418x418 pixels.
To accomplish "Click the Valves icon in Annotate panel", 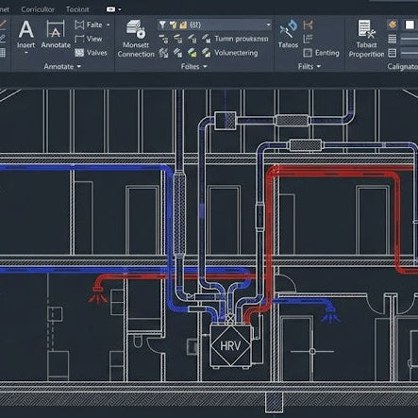I will [x=79, y=53].
